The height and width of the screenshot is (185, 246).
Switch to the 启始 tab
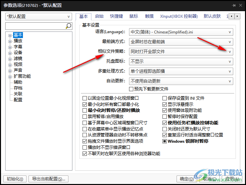click(x=99, y=16)
